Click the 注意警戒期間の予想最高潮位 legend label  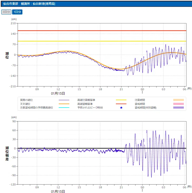tap(37, 108)
